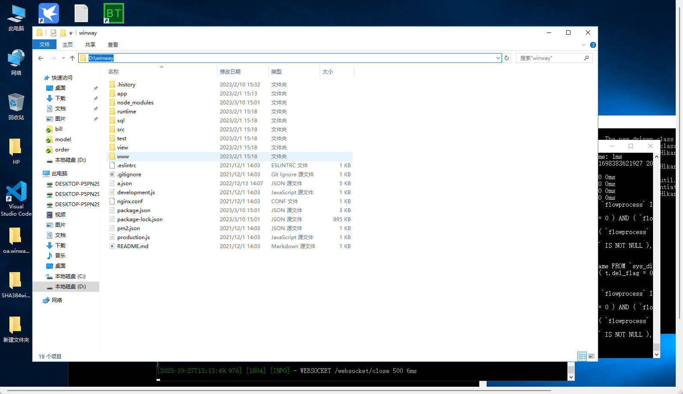Select 本地磁盘 (C:) in navigation pane
683x394 pixels.
70,276
